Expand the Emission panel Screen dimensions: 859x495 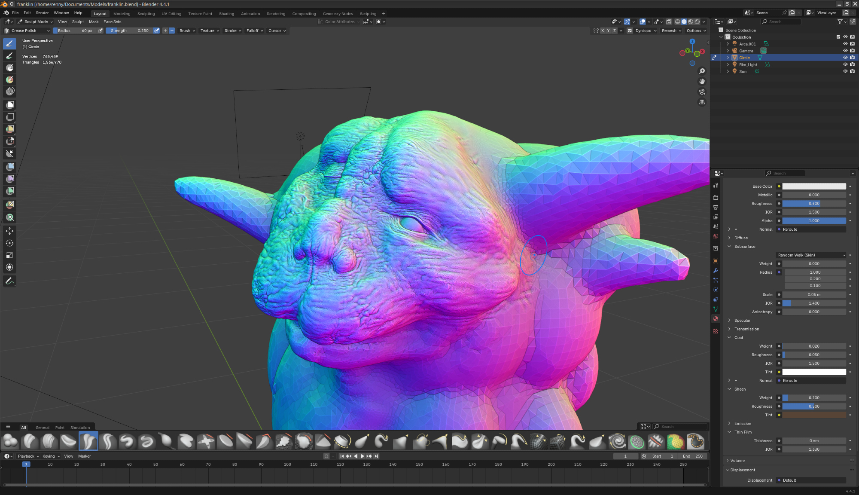[x=742, y=424]
